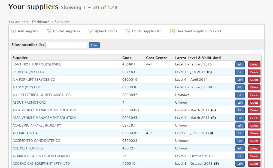Edit ACCPAC AFRICA supplier

pyautogui.click(x=240, y=133)
